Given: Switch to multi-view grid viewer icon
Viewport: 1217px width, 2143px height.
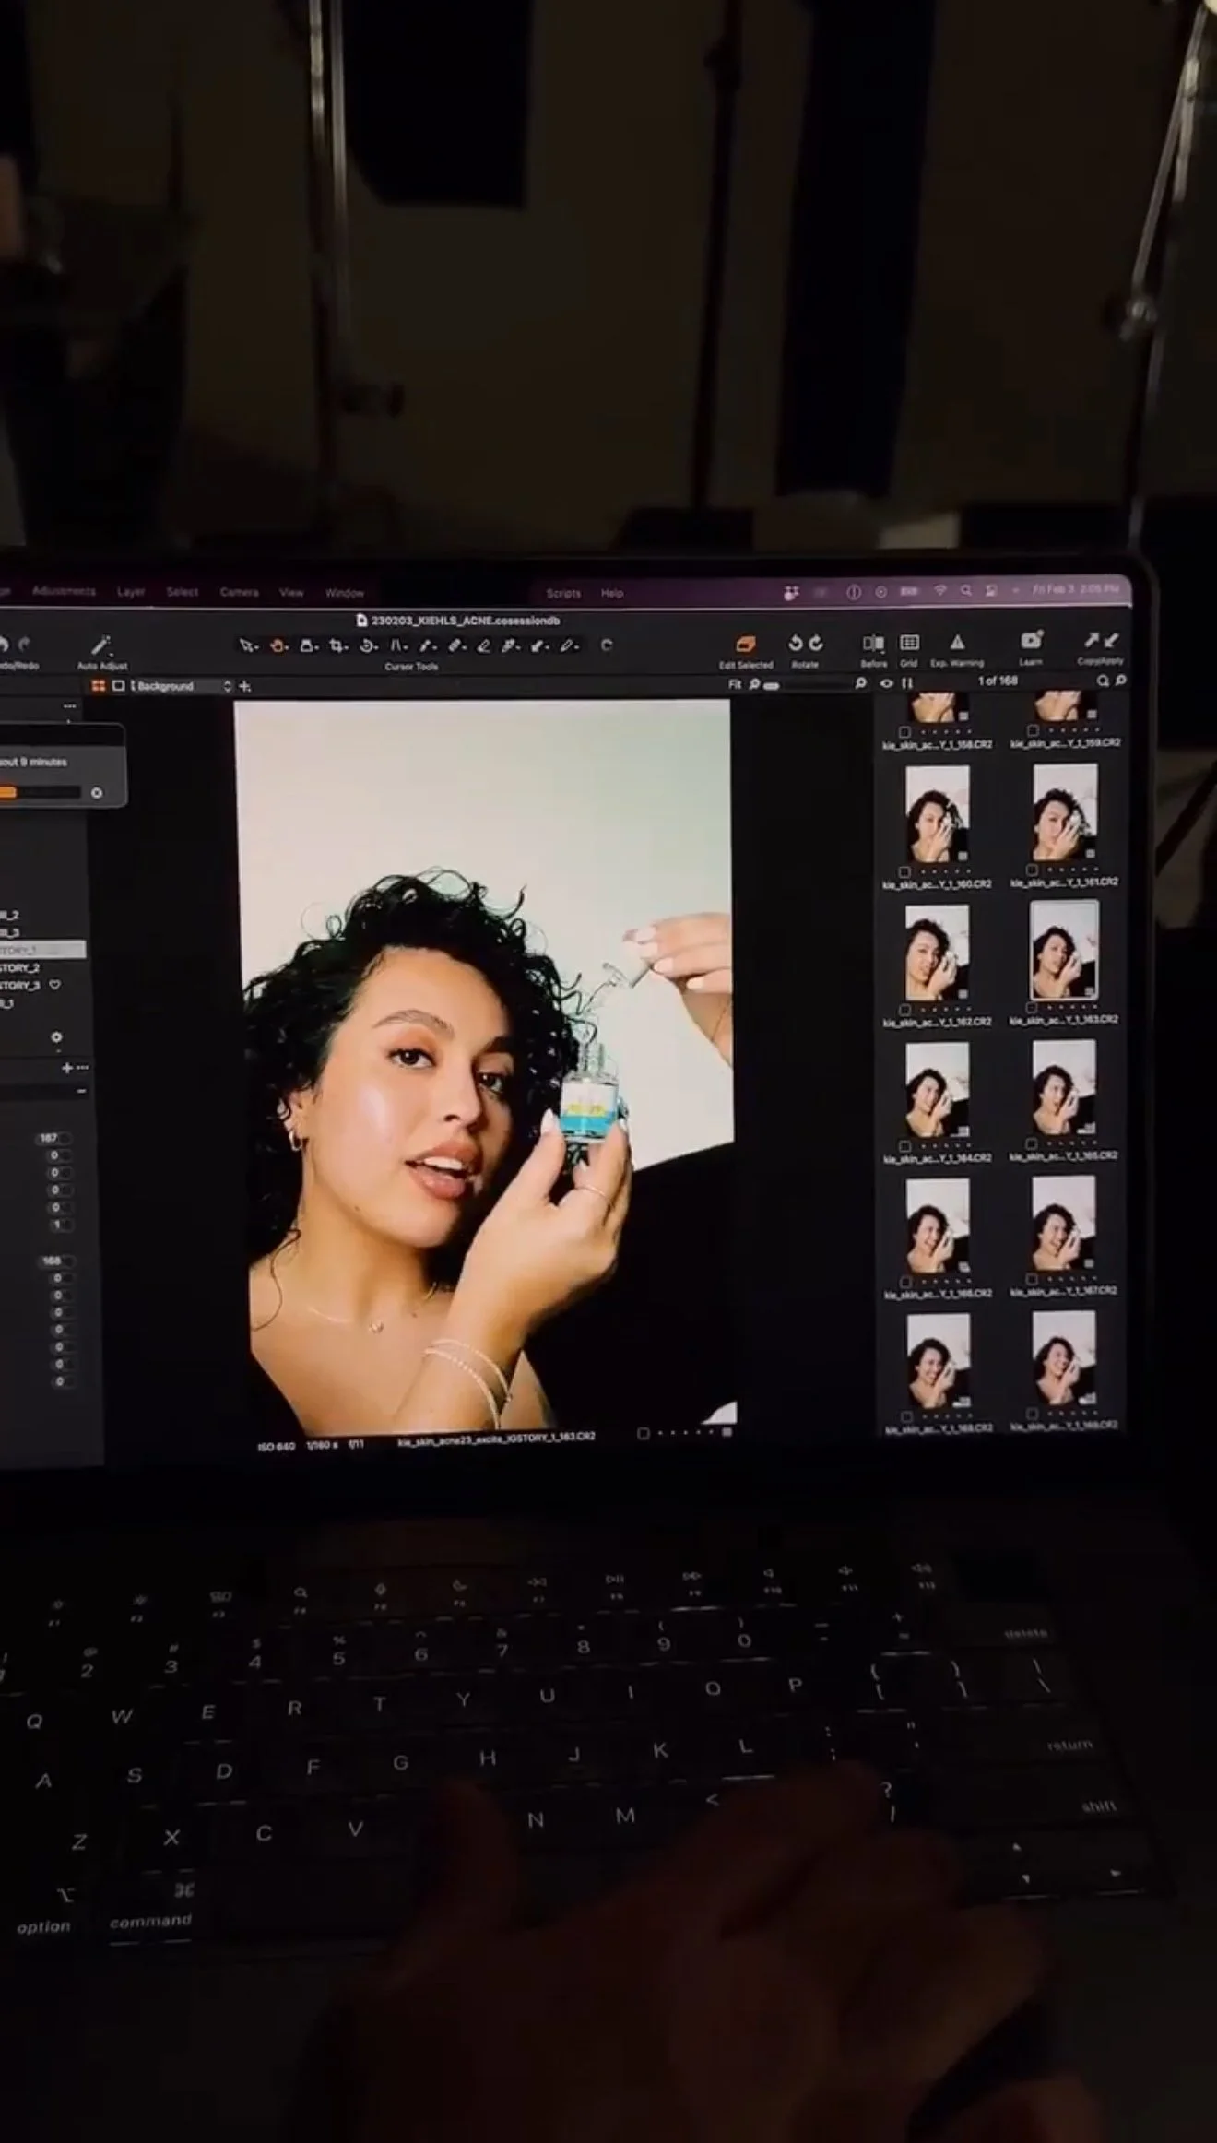Looking at the screenshot, I should pyautogui.click(x=98, y=686).
